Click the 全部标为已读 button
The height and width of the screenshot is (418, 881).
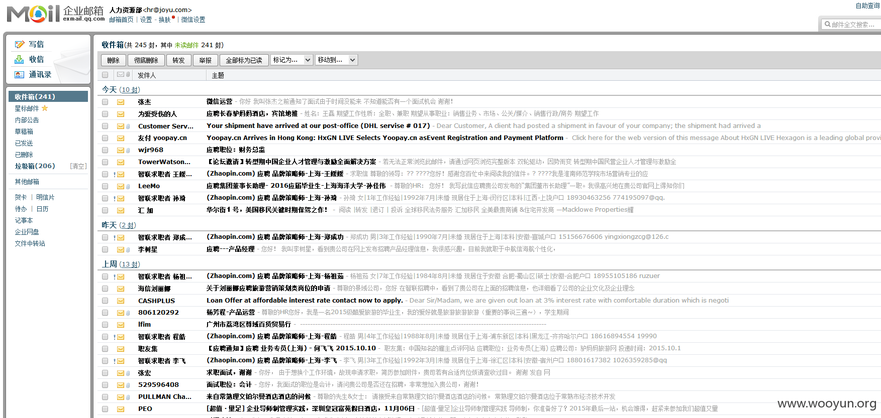[244, 60]
